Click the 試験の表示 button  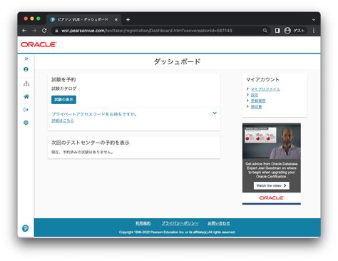pos(63,100)
